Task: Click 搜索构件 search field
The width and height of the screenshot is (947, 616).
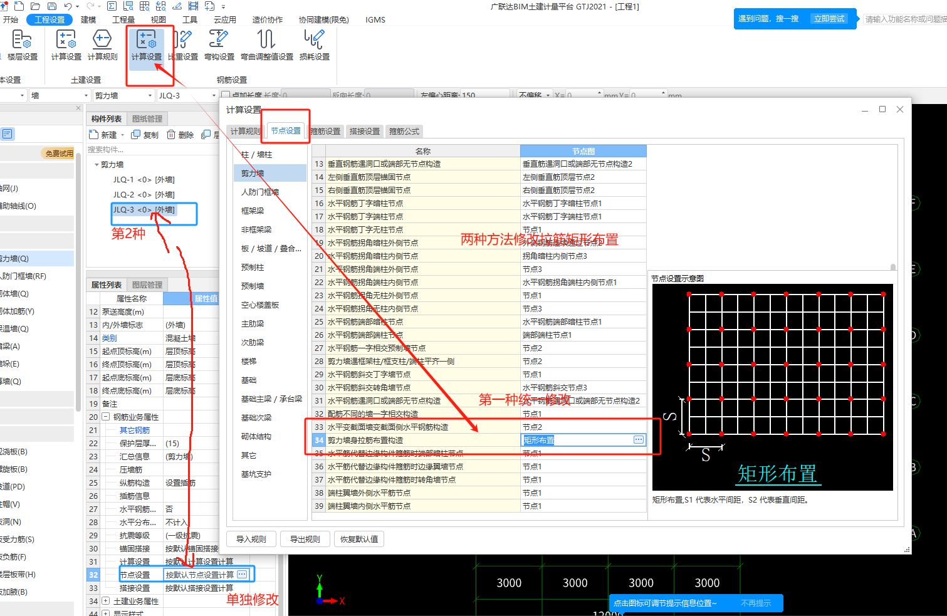Action: (x=152, y=149)
